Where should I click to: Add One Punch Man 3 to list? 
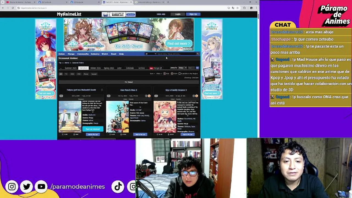click(x=140, y=134)
